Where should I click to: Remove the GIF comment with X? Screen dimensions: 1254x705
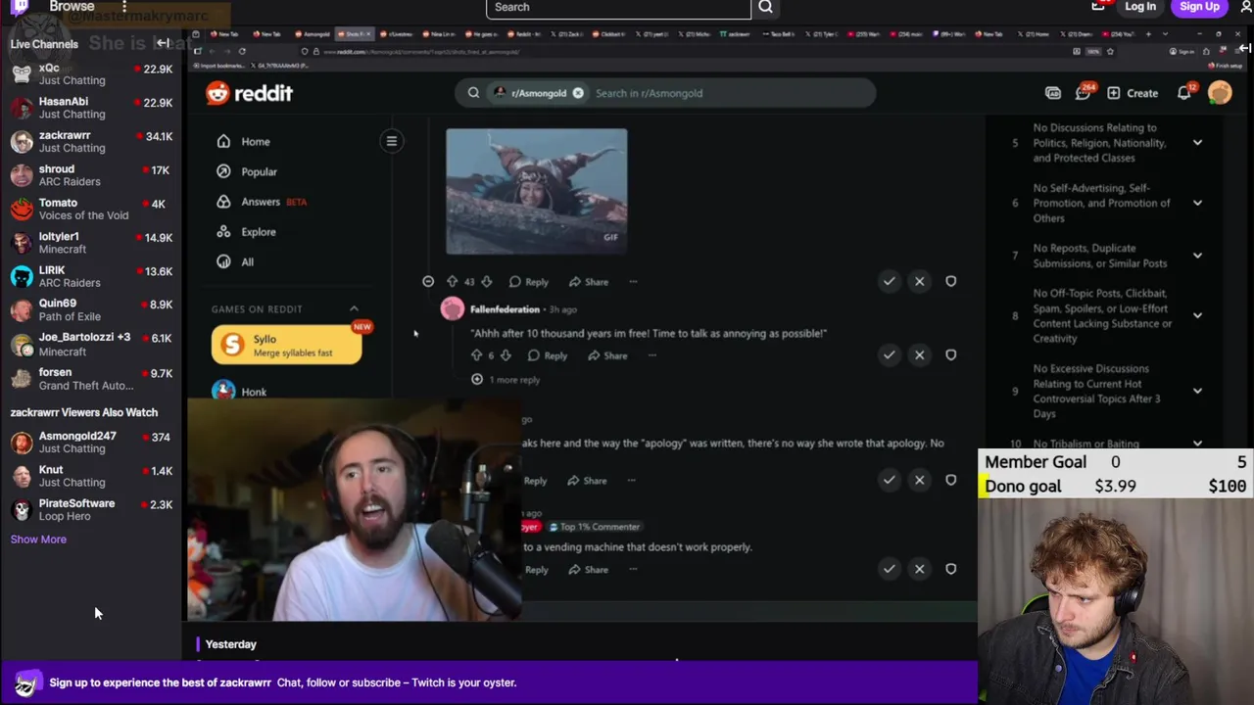pos(919,282)
